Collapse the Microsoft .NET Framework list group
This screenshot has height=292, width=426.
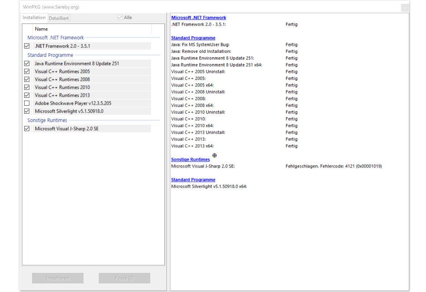[x=56, y=37]
